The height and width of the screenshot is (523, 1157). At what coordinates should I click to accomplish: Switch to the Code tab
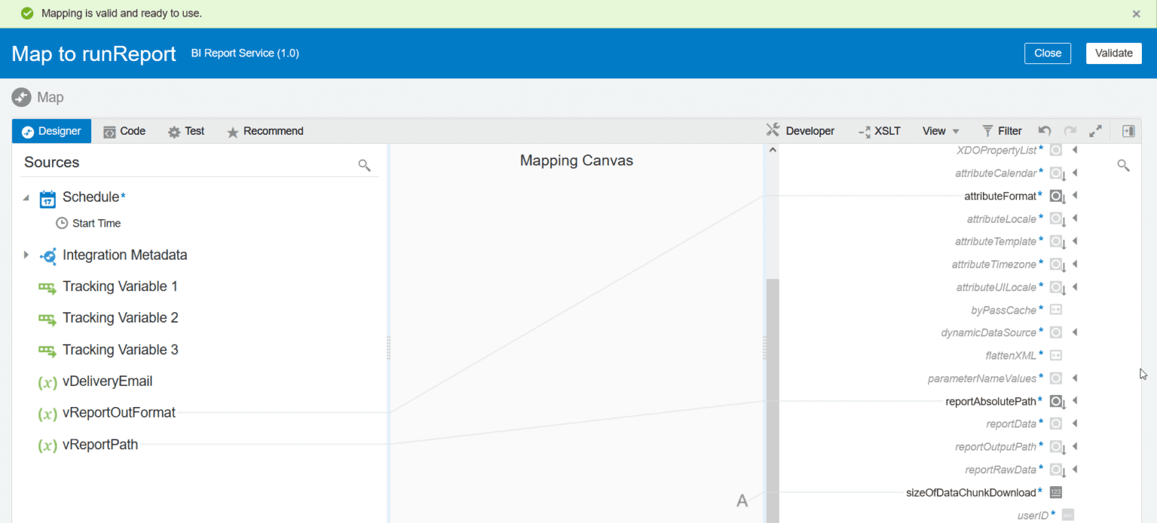coord(124,130)
